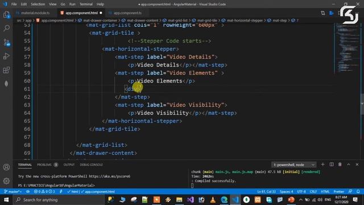Click 'Stepper Code starts' comment on line 55
Screen dimensions: 364x205
(169, 41)
